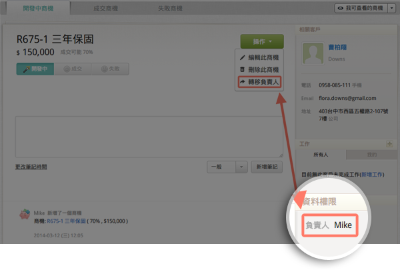This screenshot has height=270, width=400.
Task: Click the email flora.downs@gmail.com
Action: 347,98
